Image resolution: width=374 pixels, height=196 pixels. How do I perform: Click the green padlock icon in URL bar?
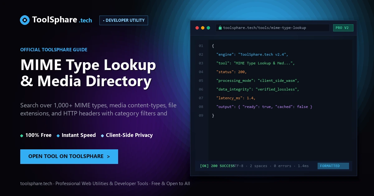pos(220,28)
